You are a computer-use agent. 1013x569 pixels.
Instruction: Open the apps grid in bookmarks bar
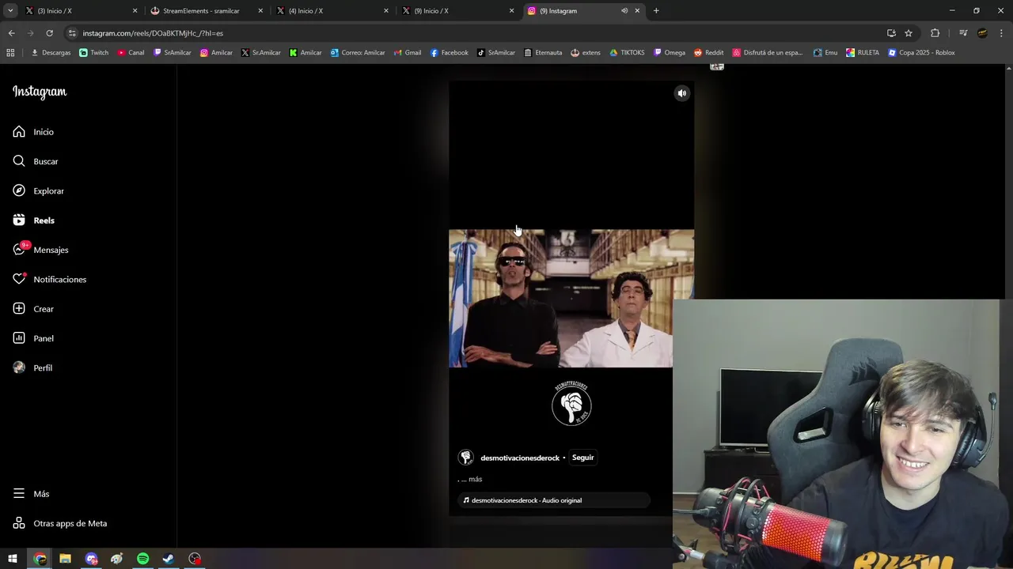click(10, 53)
